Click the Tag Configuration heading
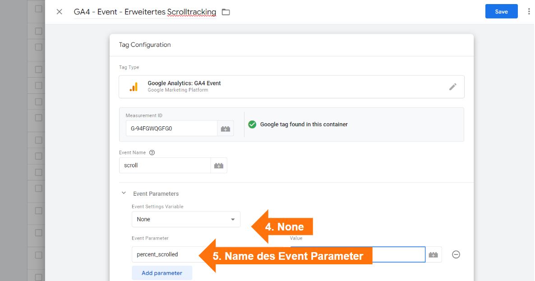Screen dimensions: 535x281 point(144,45)
